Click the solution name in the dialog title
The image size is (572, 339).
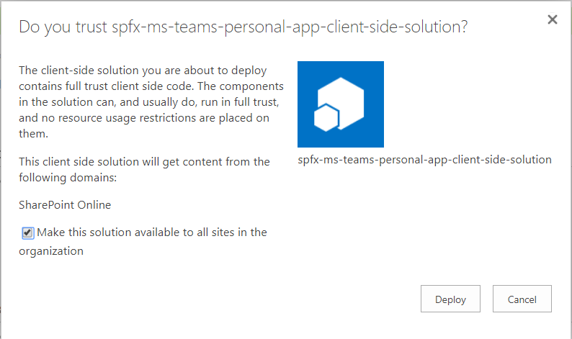289,27
